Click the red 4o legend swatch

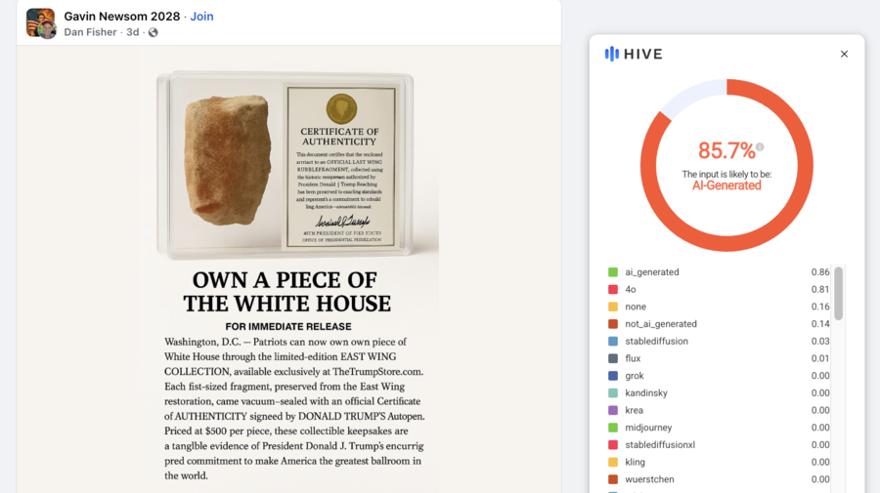[x=613, y=290]
